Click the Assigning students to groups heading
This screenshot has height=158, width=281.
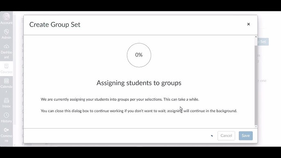(139, 83)
